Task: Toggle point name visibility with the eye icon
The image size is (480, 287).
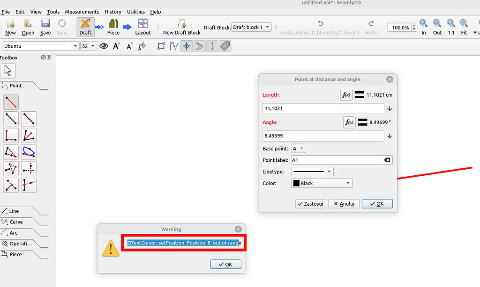Action: click(x=104, y=46)
